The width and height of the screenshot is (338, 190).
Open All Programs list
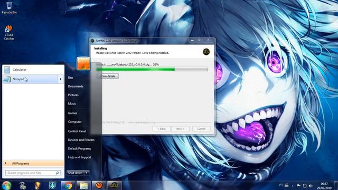tap(33, 163)
